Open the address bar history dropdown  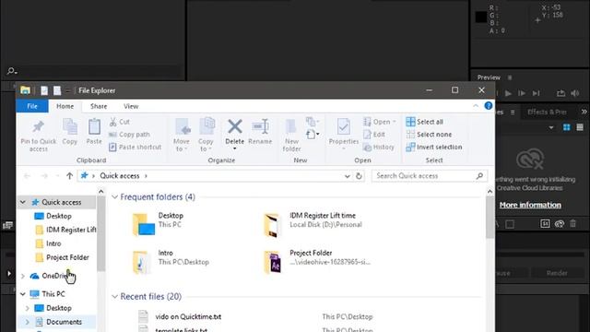click(347, 176)
